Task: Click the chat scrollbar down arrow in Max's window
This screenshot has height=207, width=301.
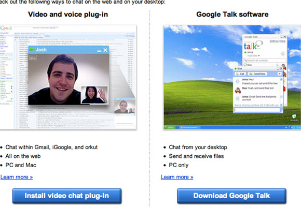Action: pos(281,105)
